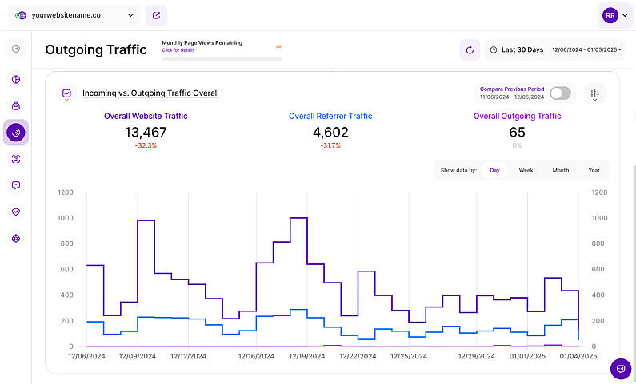Image resolution: width=636 pixels, height=384 pixels.
Task: Open the live chat bubble button
Action: 621,369
